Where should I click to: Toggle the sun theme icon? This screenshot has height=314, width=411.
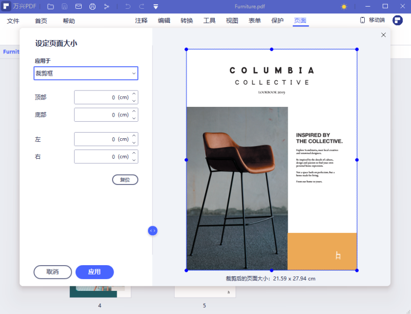[x=344, y=7]
